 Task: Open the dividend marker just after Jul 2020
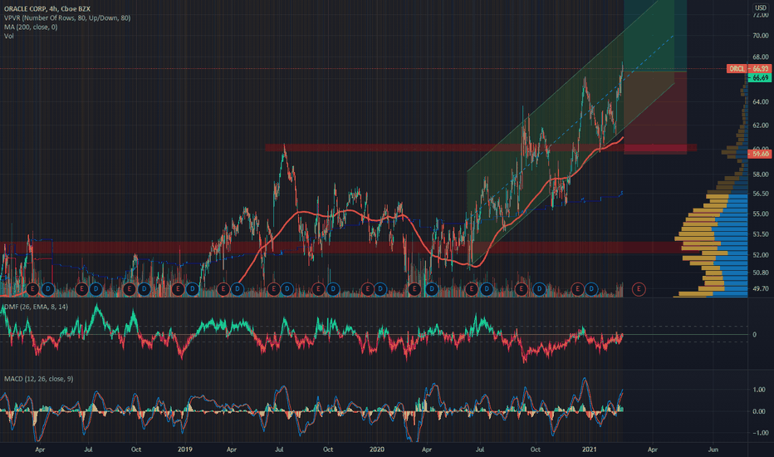[487, 289]
